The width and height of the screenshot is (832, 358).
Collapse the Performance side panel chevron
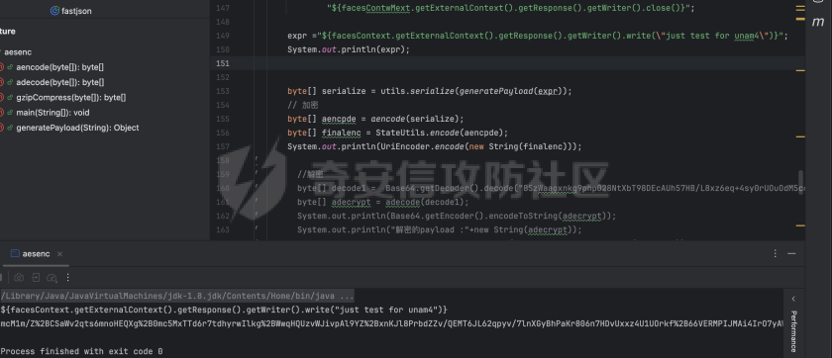tap(793, 300)
